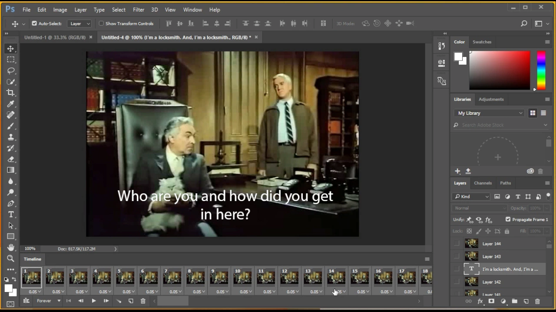The height and width of the screenshot is (312, 556).
Task: Click the search icon in options bar
Action: click(x=524, y=23)
